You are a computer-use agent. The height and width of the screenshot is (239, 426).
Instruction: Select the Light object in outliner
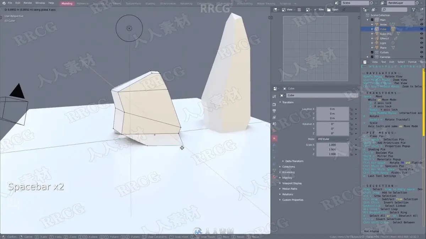(x=383, y=43)
